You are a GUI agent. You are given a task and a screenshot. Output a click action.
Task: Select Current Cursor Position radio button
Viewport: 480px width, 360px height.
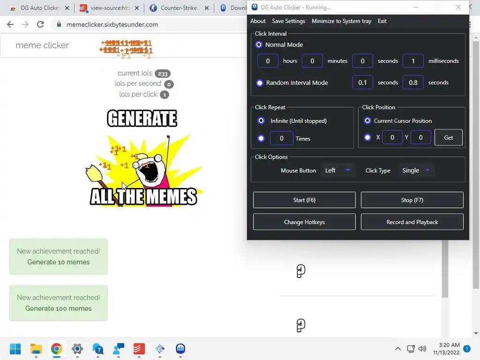coord(367,120)
